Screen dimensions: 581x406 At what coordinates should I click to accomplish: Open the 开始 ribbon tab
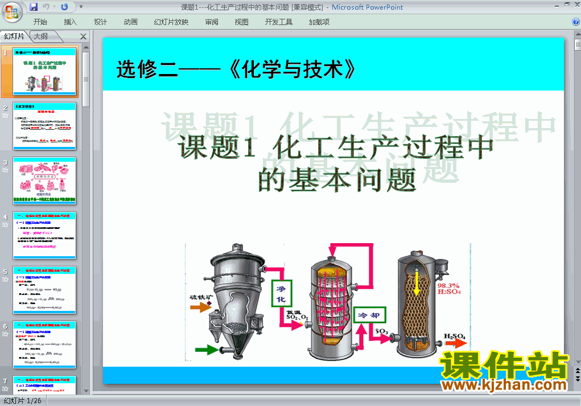(40, 22)
